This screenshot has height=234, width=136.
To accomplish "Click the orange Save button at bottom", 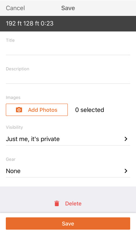I will 68,224.
